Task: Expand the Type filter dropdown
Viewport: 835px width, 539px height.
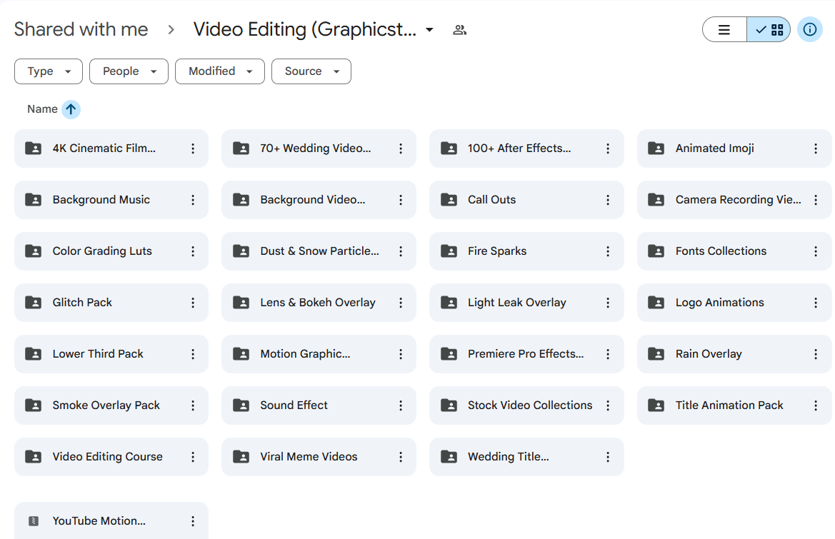Action: click(49, 71)
